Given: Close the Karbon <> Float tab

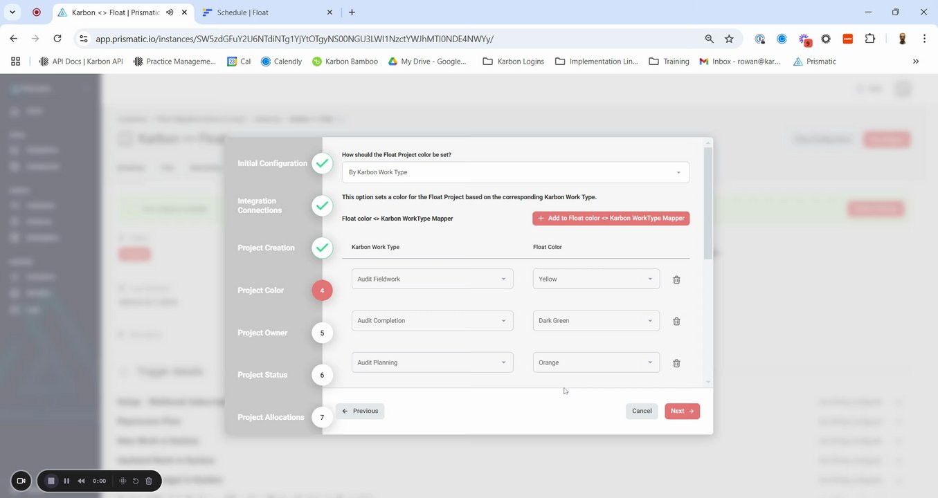Looking at the screenshot, I should [185, 12].
